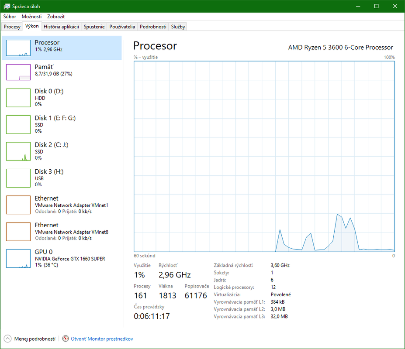Click the Procesor sidebar title text

click(x=47, y=43)
